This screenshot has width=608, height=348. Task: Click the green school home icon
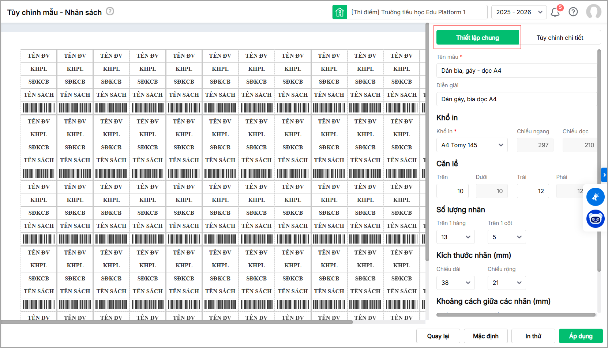[x=339, y=12]
